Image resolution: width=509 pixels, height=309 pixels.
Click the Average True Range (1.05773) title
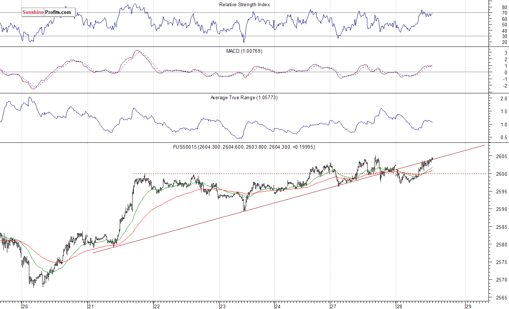tap(244, 98)
